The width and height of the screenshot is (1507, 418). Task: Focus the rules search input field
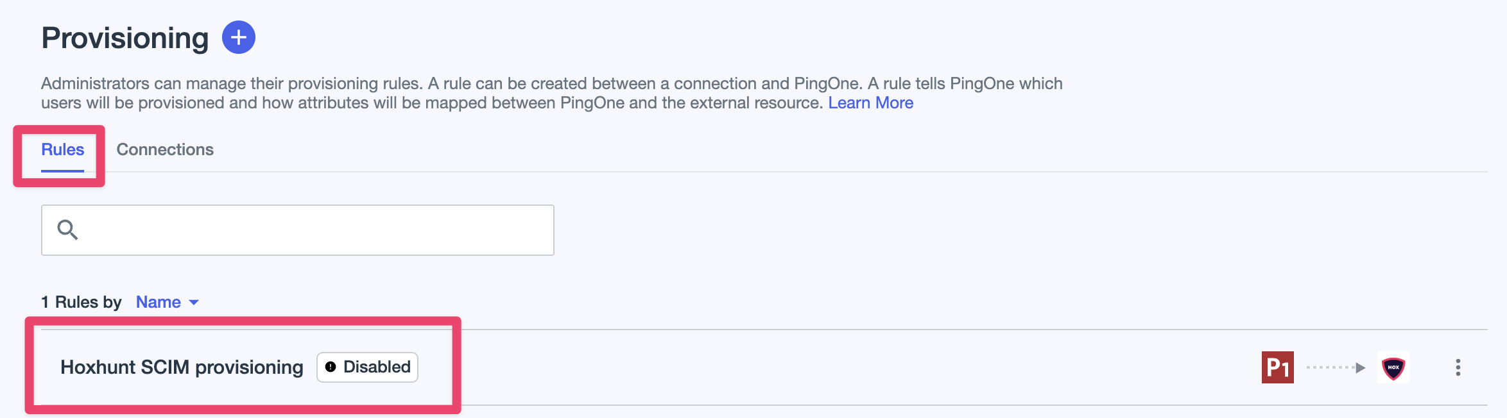click(298, 230)
